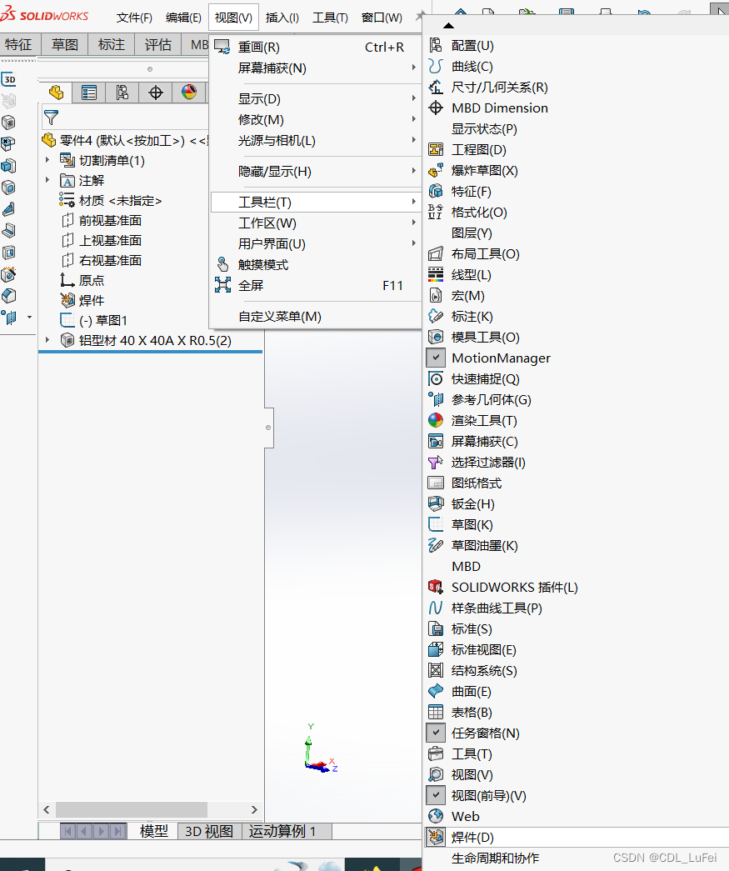Select the 样条曲线工具(P) toolbar entry
This screenshot has width=729, height=871.
pos(497,608)
